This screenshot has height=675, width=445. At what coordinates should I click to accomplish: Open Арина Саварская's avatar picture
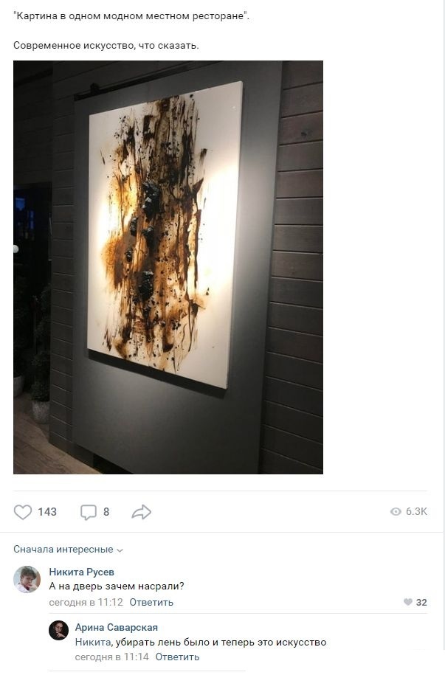coord(58,630)
